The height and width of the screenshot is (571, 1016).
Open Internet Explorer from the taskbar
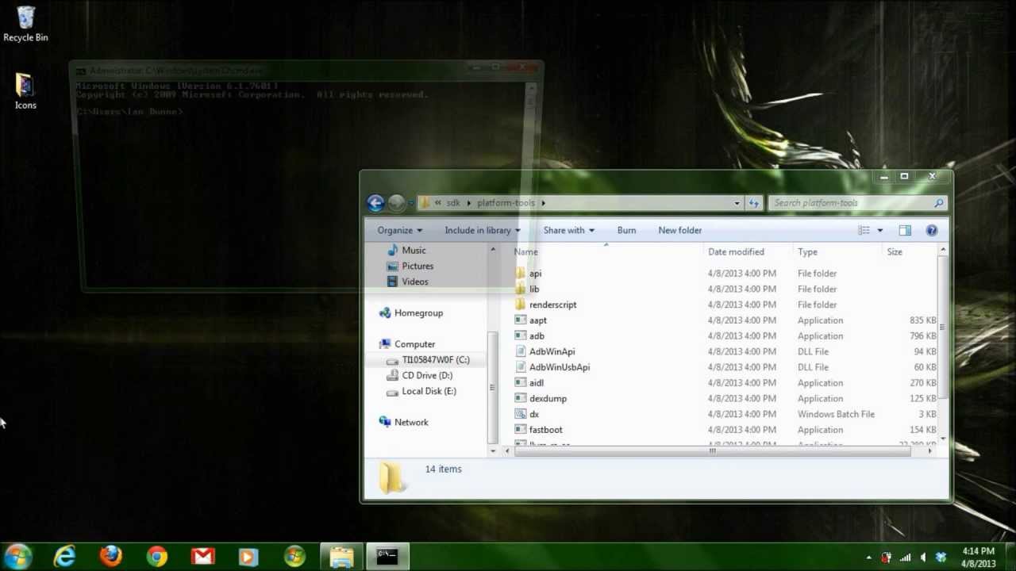coord(64,557)
